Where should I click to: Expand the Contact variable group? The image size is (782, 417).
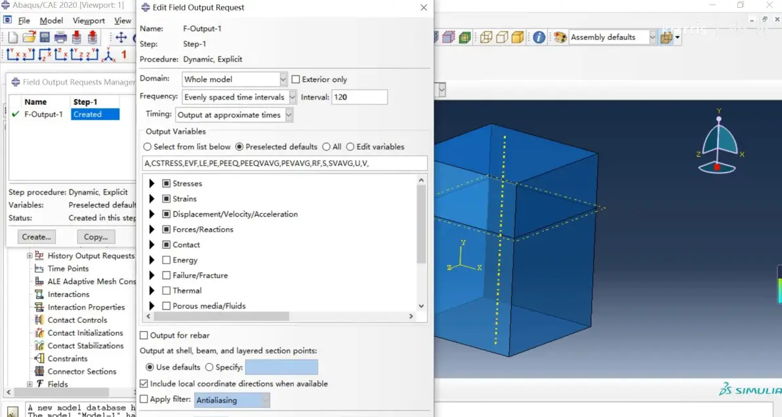pos(152,245)
